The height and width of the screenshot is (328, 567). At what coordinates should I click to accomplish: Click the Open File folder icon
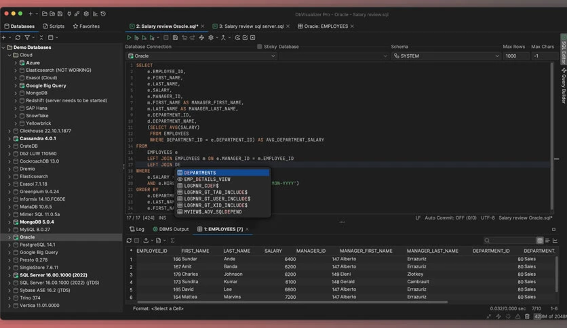45,14
